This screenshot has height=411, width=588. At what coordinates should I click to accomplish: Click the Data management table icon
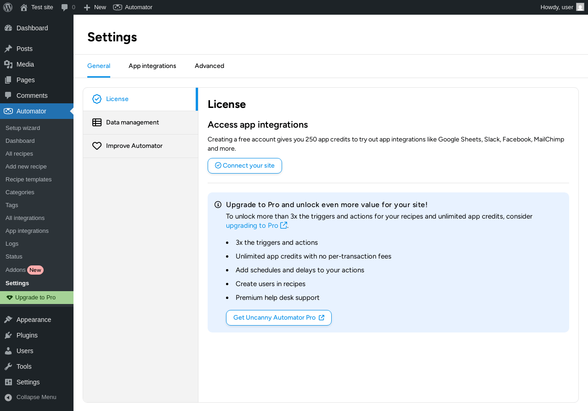click(97, 123)
